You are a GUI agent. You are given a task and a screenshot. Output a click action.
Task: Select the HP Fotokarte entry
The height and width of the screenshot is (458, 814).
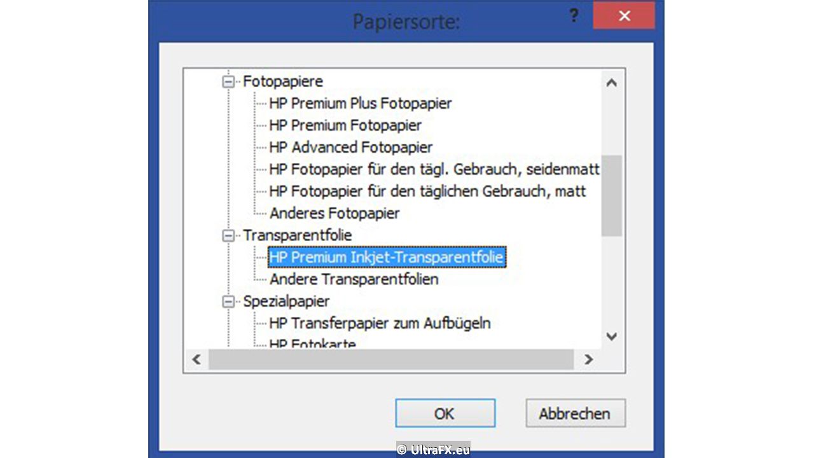[x=312, y=343]
